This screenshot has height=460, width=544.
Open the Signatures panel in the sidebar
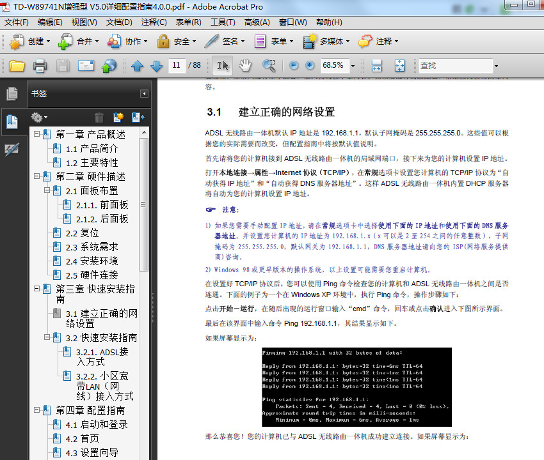[12, 149]
